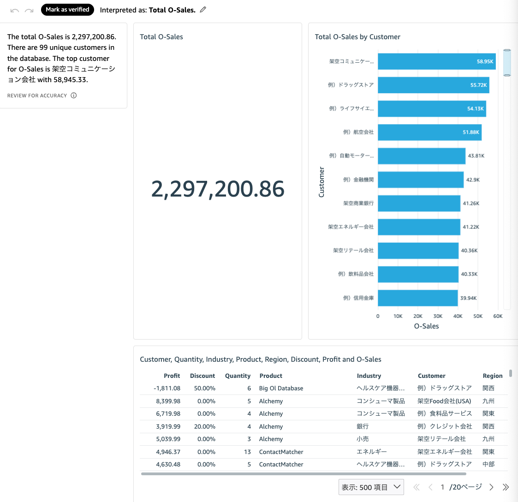This screenshot has width=518, height=502.
Task: Click the Total O-Sales value 2,297,200.86
Action: tap(218, 188)
